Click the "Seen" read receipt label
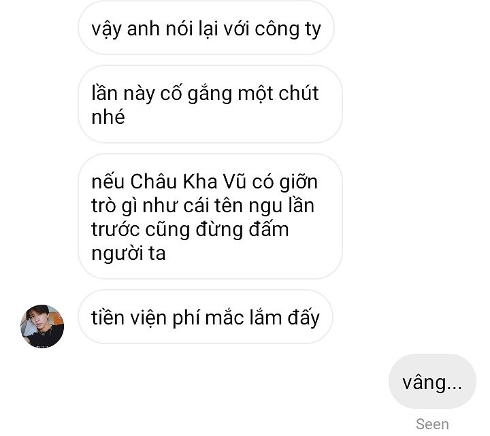Viewport: 490px width, 436px height. (432, 424)
